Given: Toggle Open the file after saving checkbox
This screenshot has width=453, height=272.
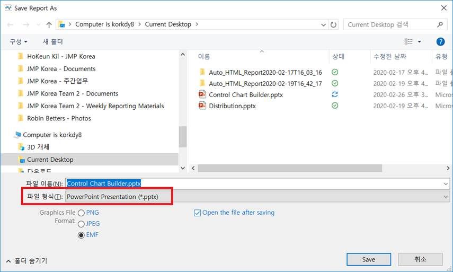Looking at the screenshot, I should [198, 213].
